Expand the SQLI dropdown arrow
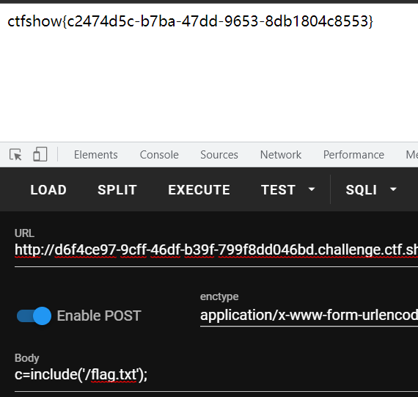 [x=393, y=189]
